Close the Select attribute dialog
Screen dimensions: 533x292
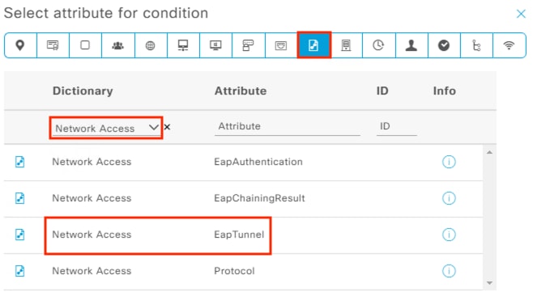point(521,14)
